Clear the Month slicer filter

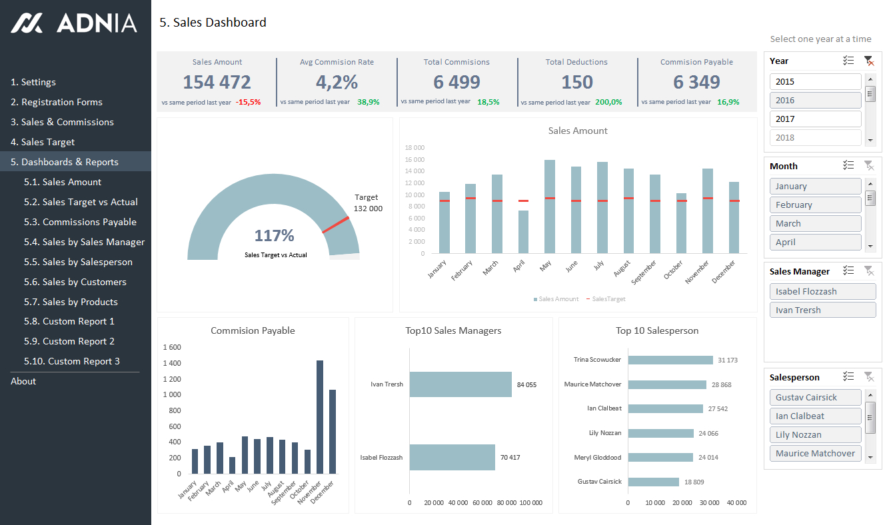(869, 165)
